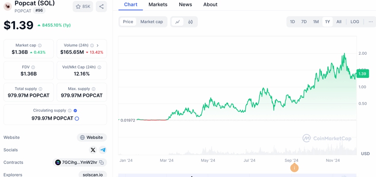Click FDV info icon
The image size is (376, 177).
(x=33, y=67)
